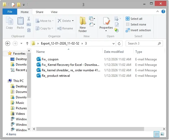Select Fw_ Kernel Recovery for Excel file
169x140 pixels.
pyautogui.click(x=68, y=65)
